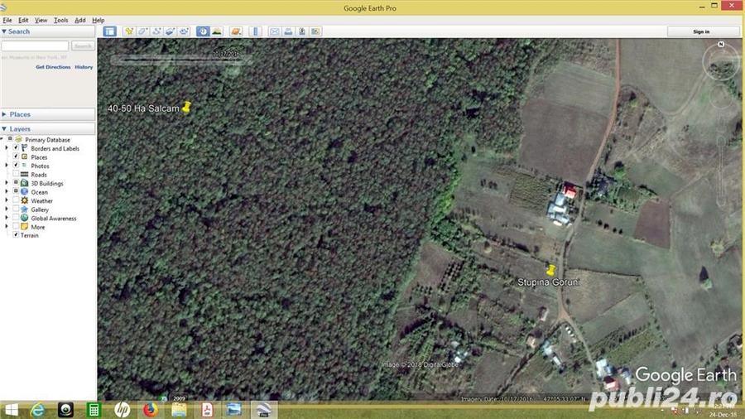Select the Add Polygon tool
This screenshot has width=745, height=419.
tap(142, 31)
